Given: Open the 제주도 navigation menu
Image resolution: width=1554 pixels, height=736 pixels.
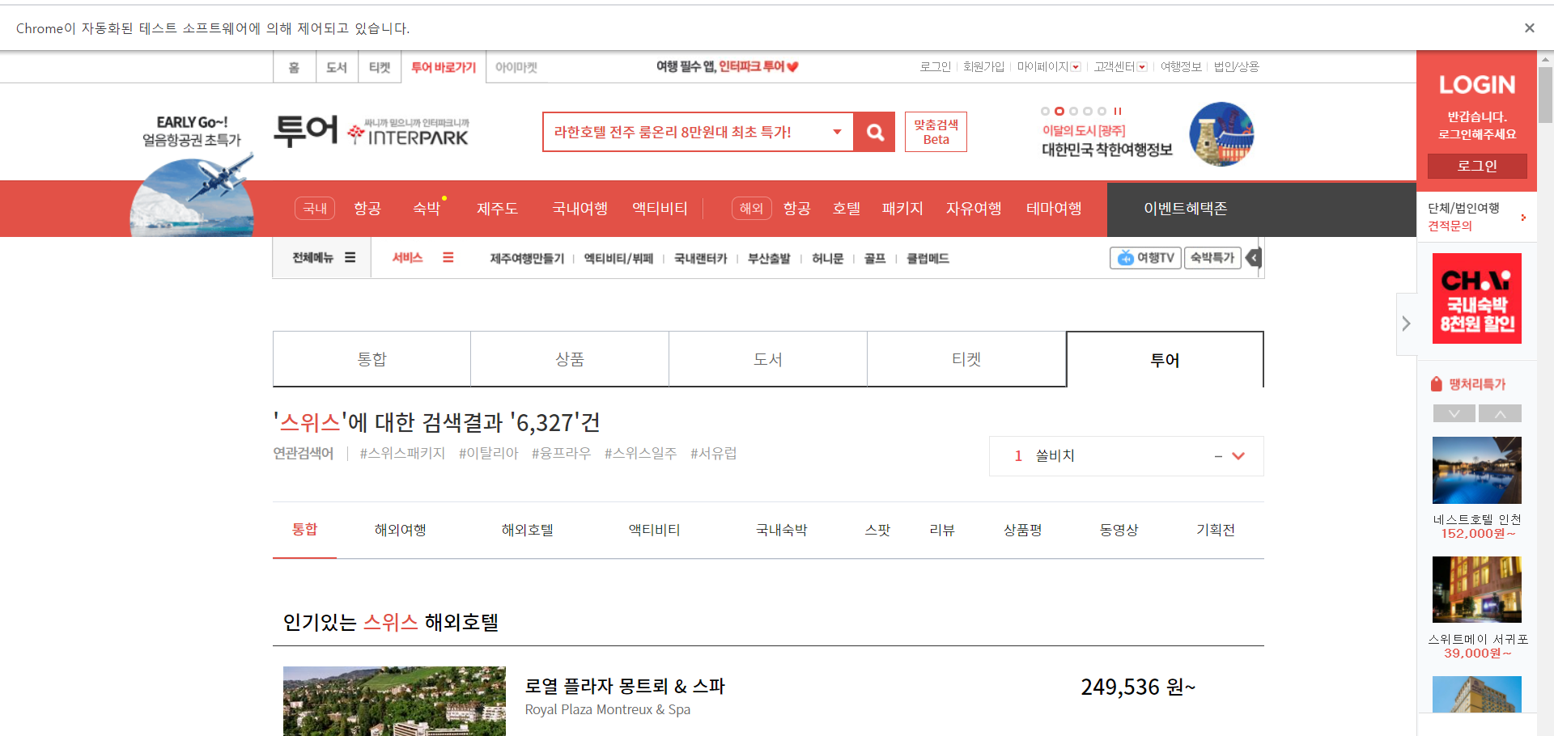Looking at the screenshot, I should (497, 209).
